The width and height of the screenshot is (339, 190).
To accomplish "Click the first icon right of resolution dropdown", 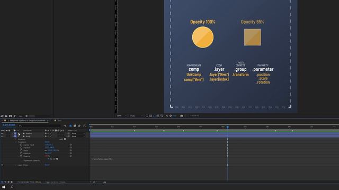I will (147, 116).
